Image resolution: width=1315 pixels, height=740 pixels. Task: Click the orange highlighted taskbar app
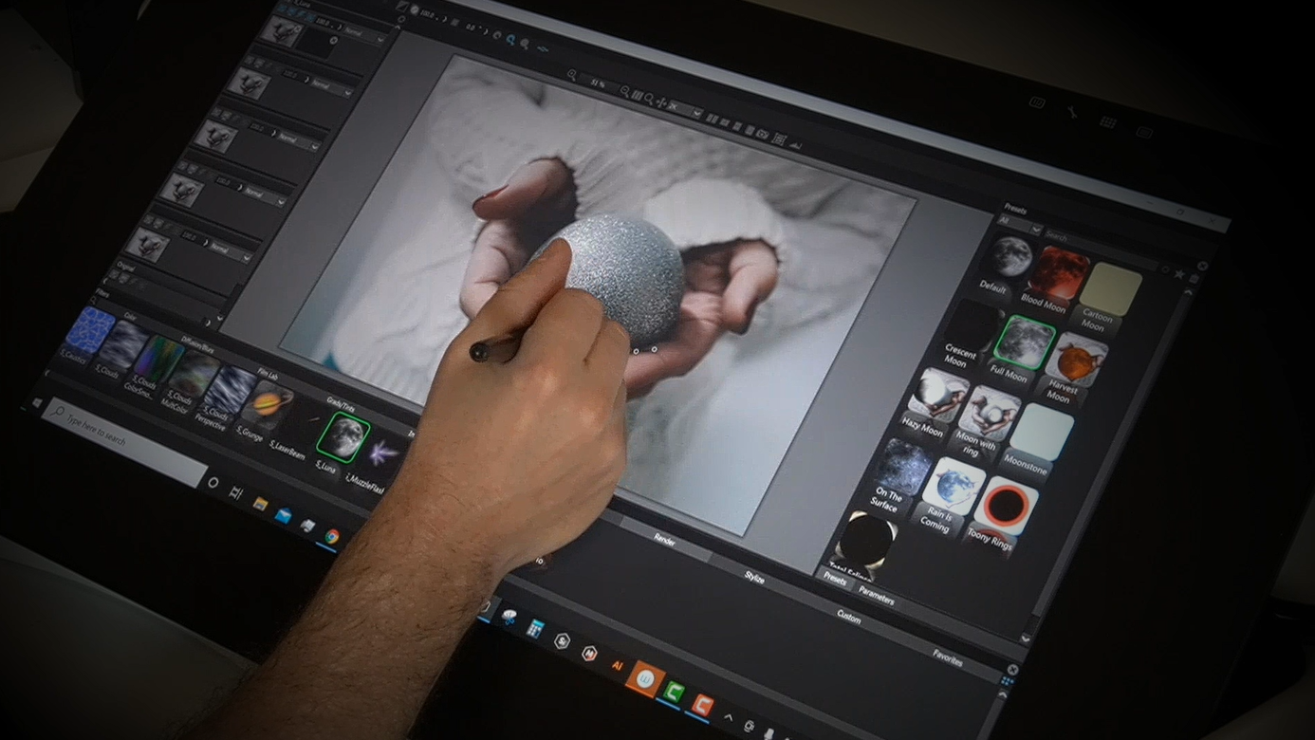coord(645,678)
